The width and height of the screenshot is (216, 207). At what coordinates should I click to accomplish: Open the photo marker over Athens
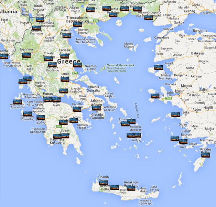click(96, 108)
